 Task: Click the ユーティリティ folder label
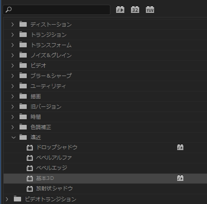[x=48, y=86]
